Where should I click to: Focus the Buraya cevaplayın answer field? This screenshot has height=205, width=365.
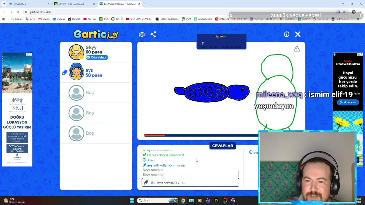click(190, 182)
